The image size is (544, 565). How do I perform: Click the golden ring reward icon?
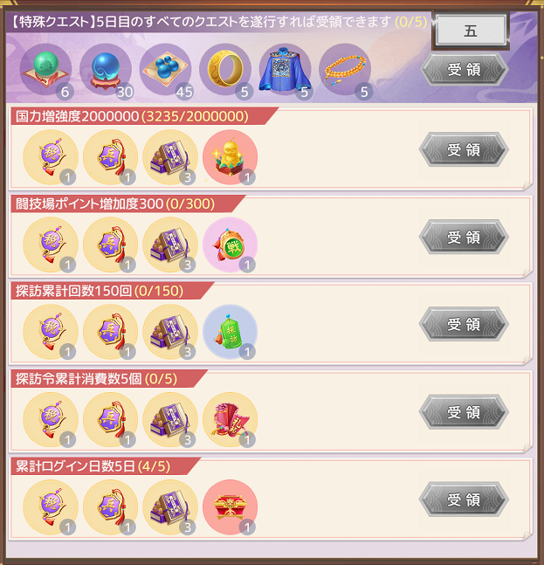(225, 70)
